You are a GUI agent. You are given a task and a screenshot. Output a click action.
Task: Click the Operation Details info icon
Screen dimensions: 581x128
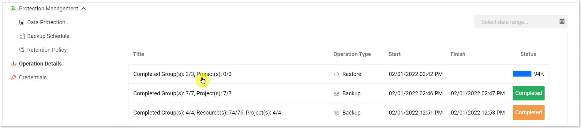[13, 64]
